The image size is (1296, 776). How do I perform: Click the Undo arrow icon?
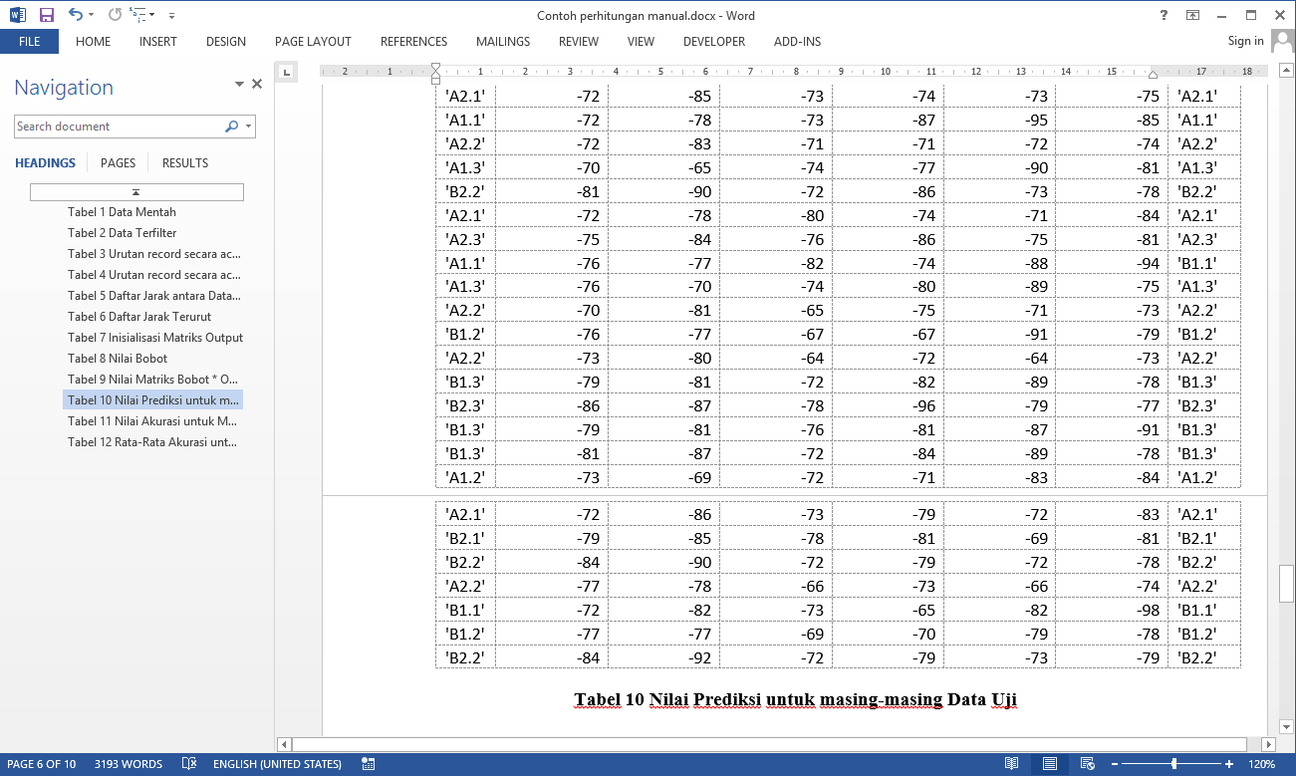tap(76, 15)
